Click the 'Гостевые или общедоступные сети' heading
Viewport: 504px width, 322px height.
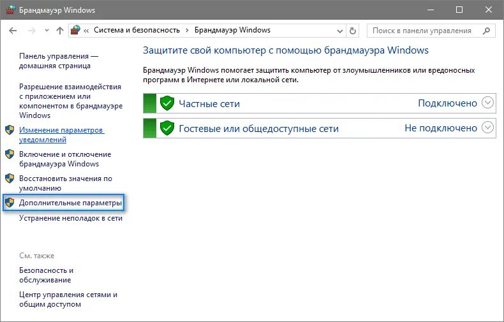point(259,129)
